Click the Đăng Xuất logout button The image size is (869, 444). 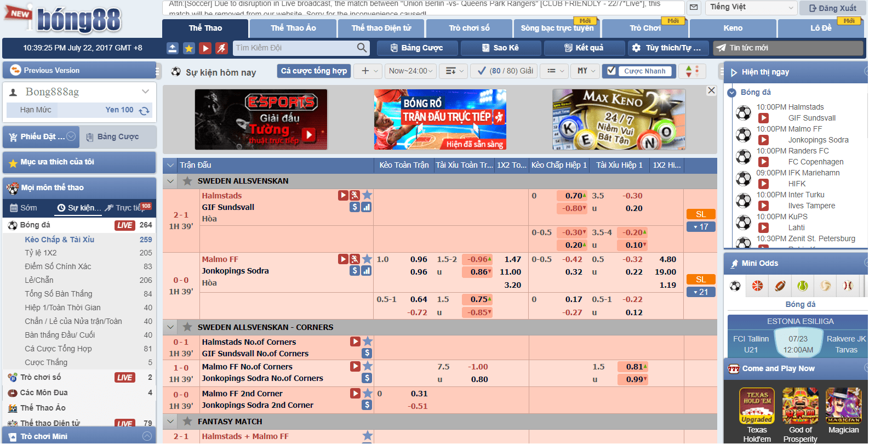(x=833, y=8)
